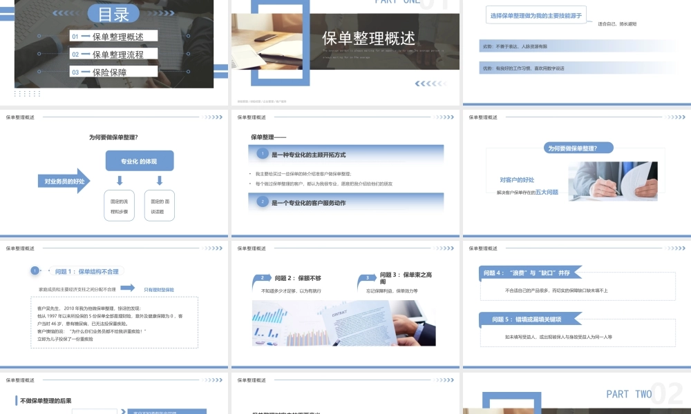Open the 不做保单整理的后果 slide
Viewport: 691px width, 414px height.
[x=114, y=393]
